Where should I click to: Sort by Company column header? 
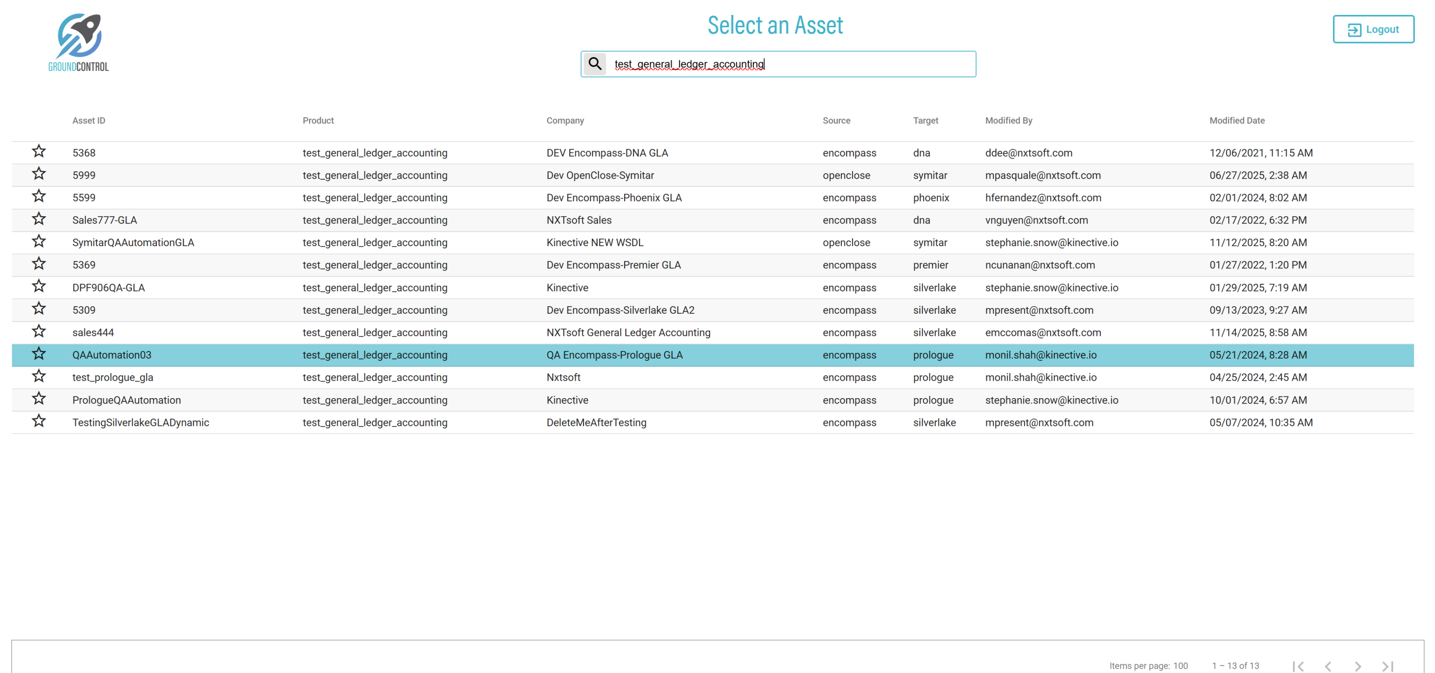pyautogui.click(x=565, y=120)
